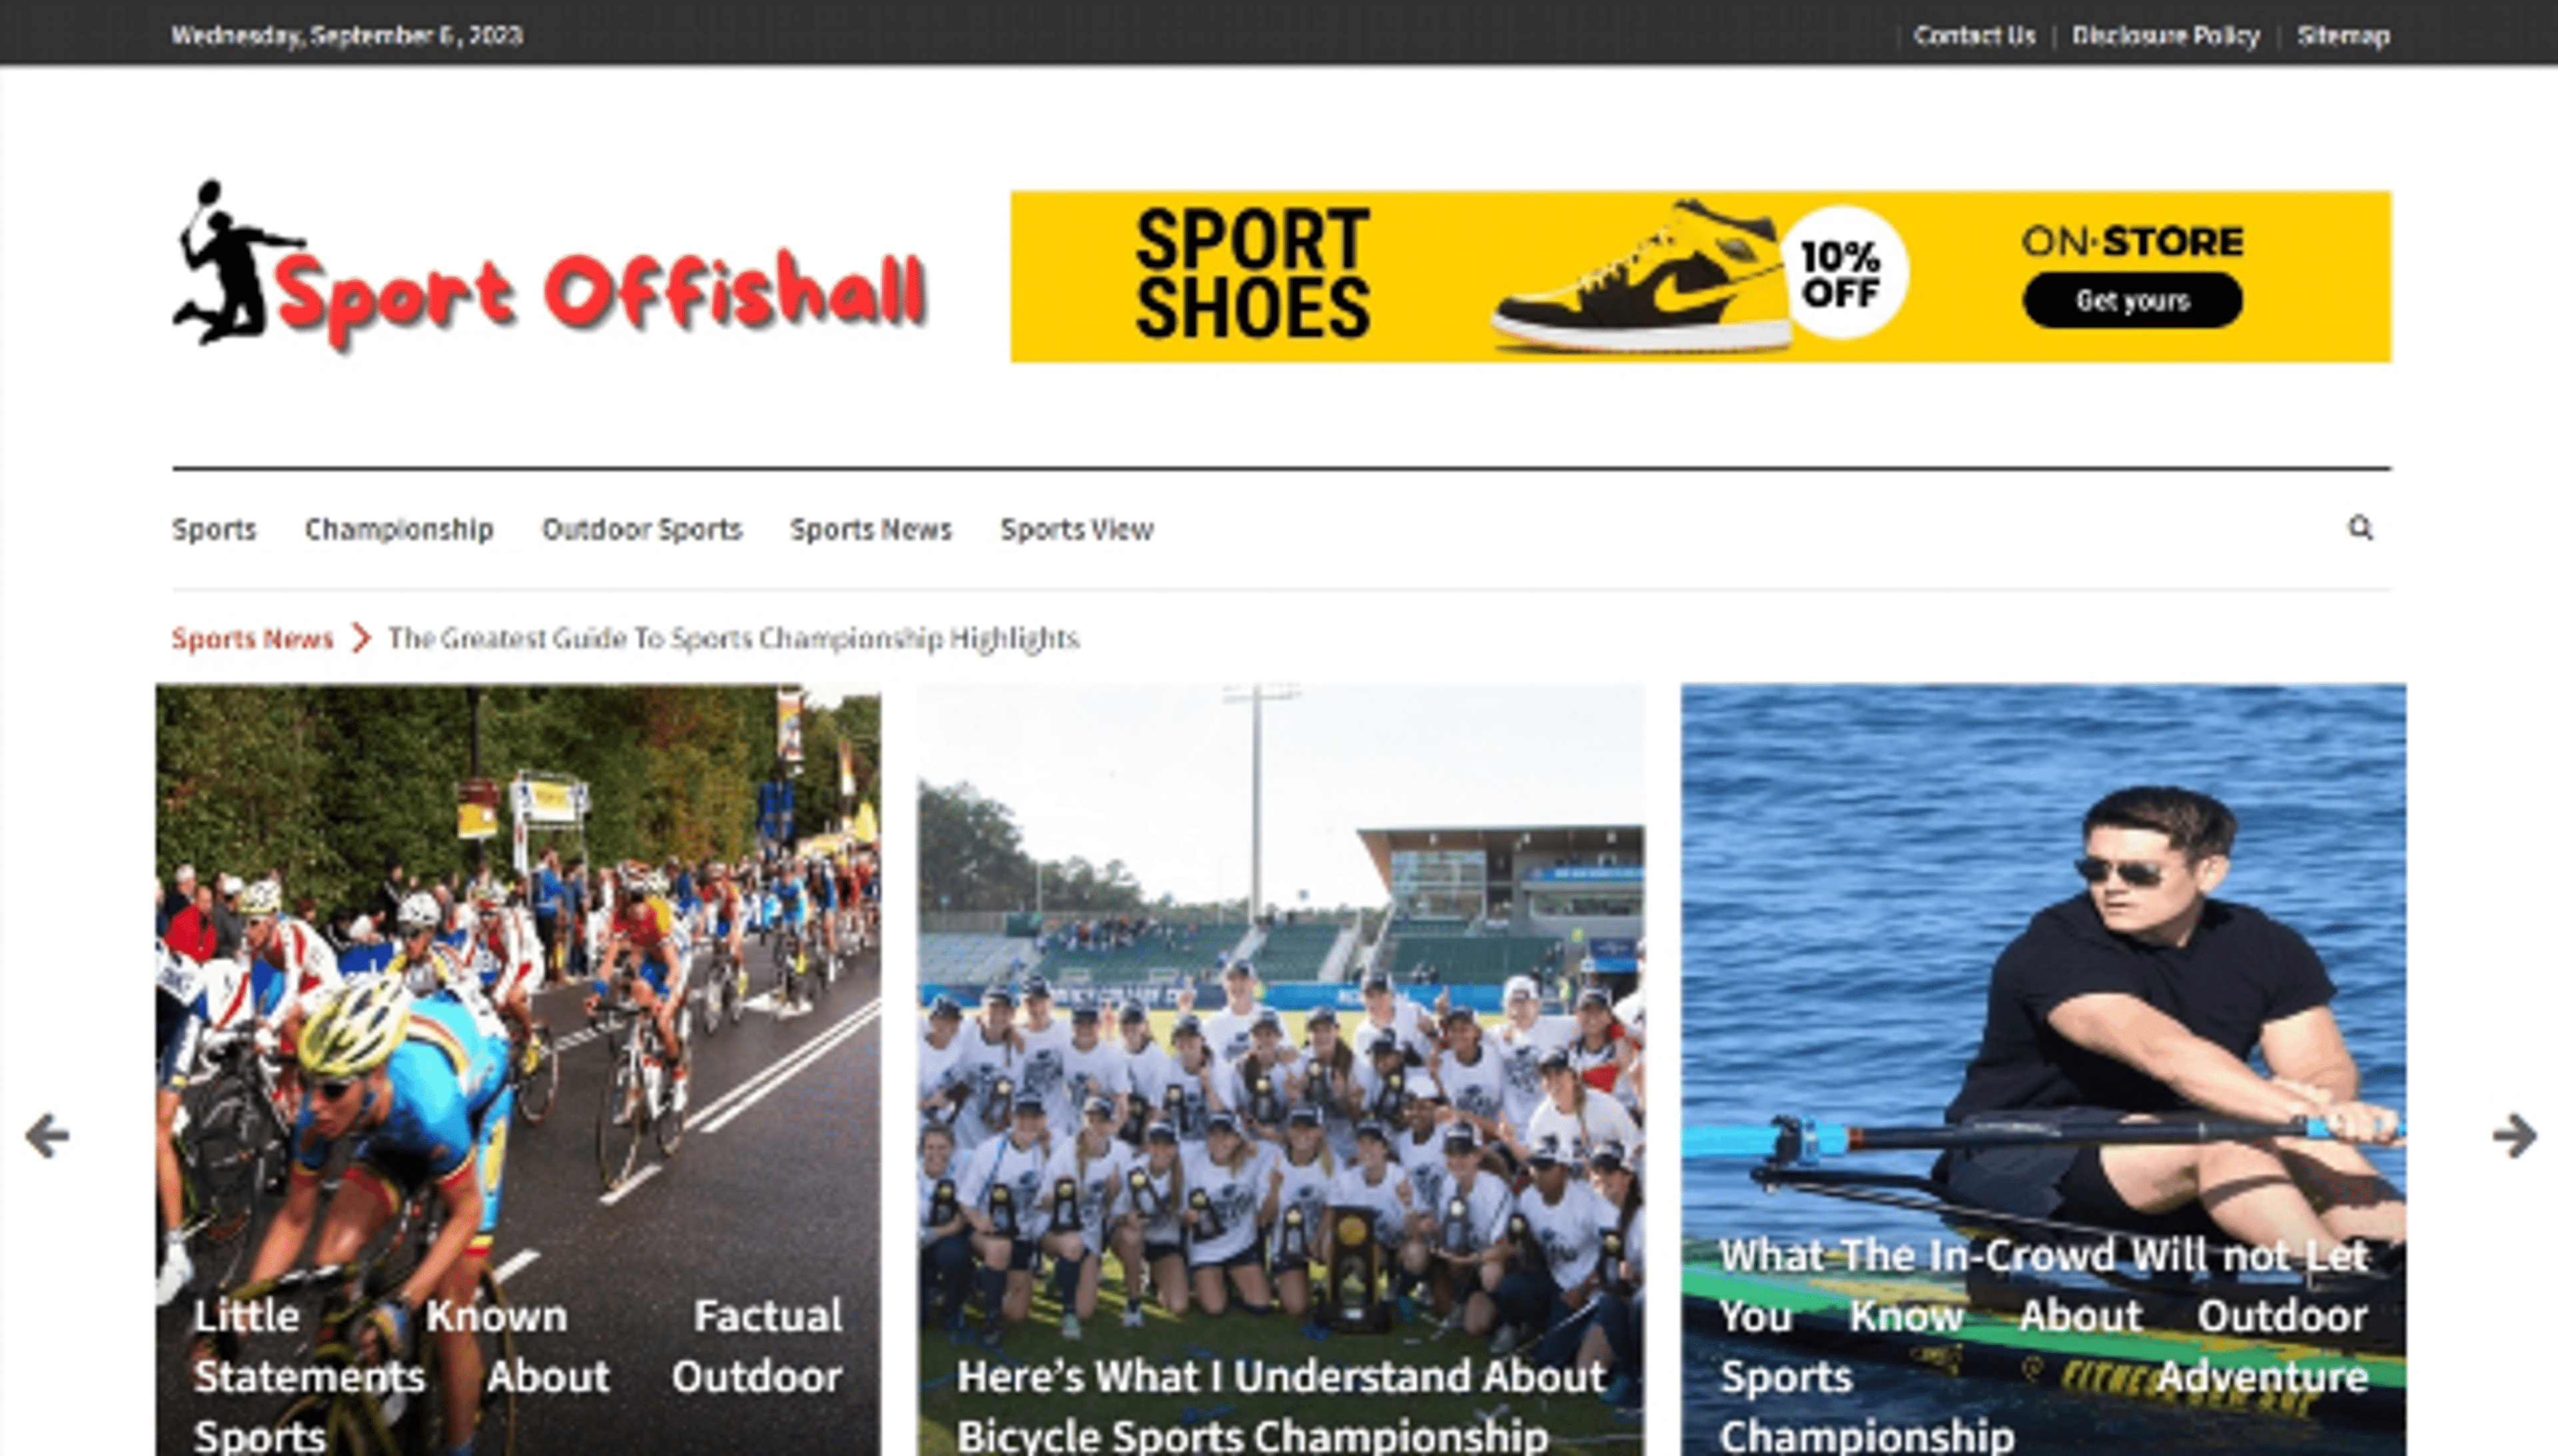The image size is (2558, 1456).
Task: Click the badminton player silhouette icon
Action: click(x=229, y=262)
